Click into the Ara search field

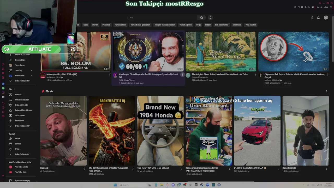[x=163, y=17]
